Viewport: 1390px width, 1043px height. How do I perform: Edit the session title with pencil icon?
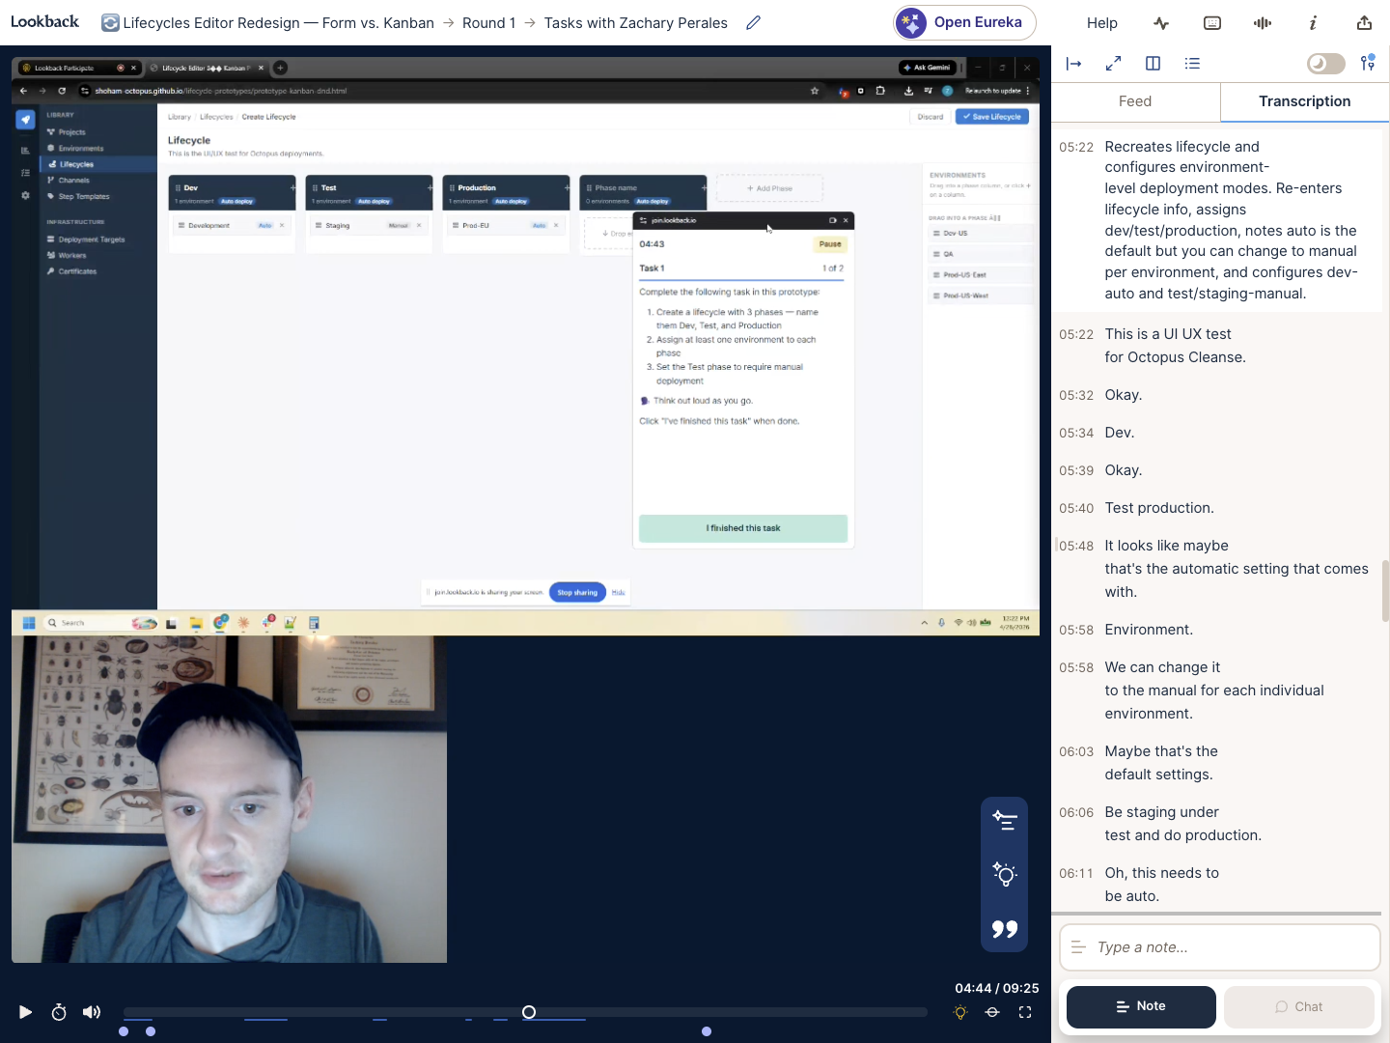[x=754, y=22]
